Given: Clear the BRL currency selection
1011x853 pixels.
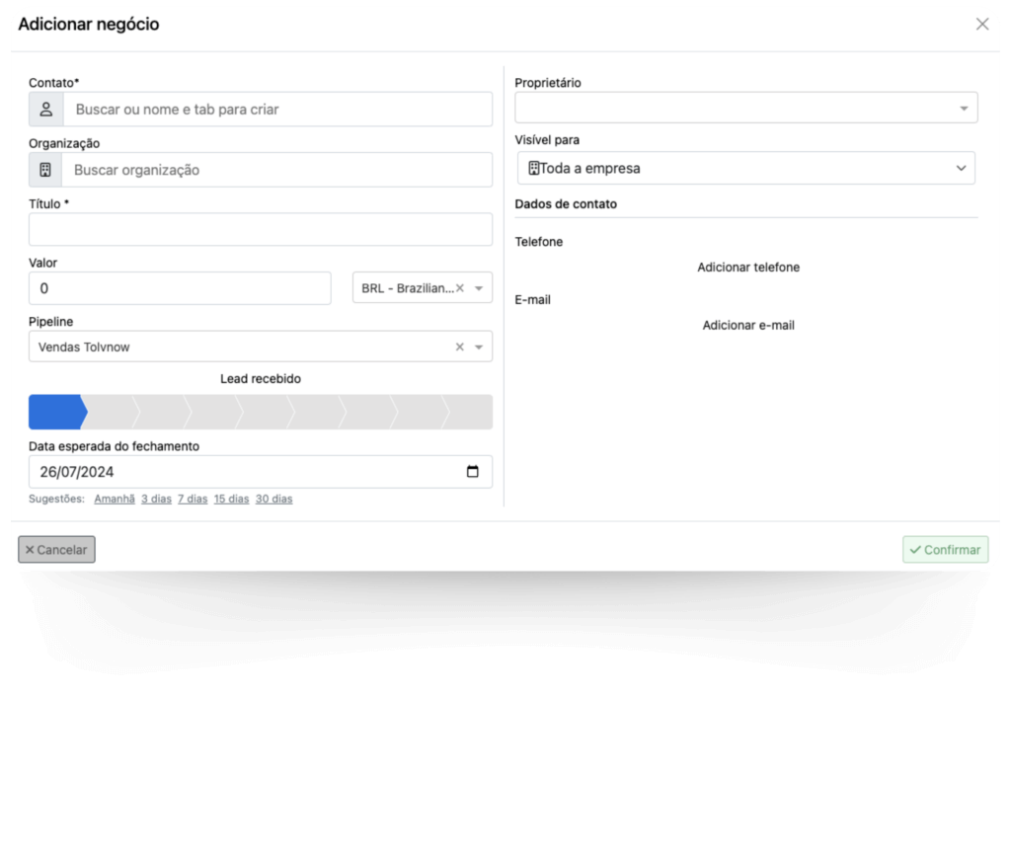Looking at the screenshot, I should pyautogui.click(x=460, y=288).
